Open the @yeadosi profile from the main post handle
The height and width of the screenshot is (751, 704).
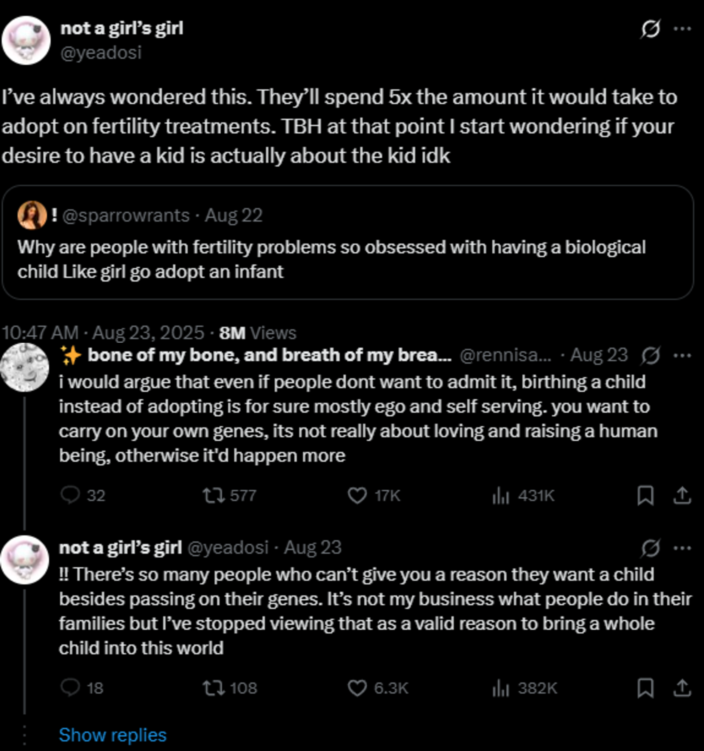(x=101, y=53)
